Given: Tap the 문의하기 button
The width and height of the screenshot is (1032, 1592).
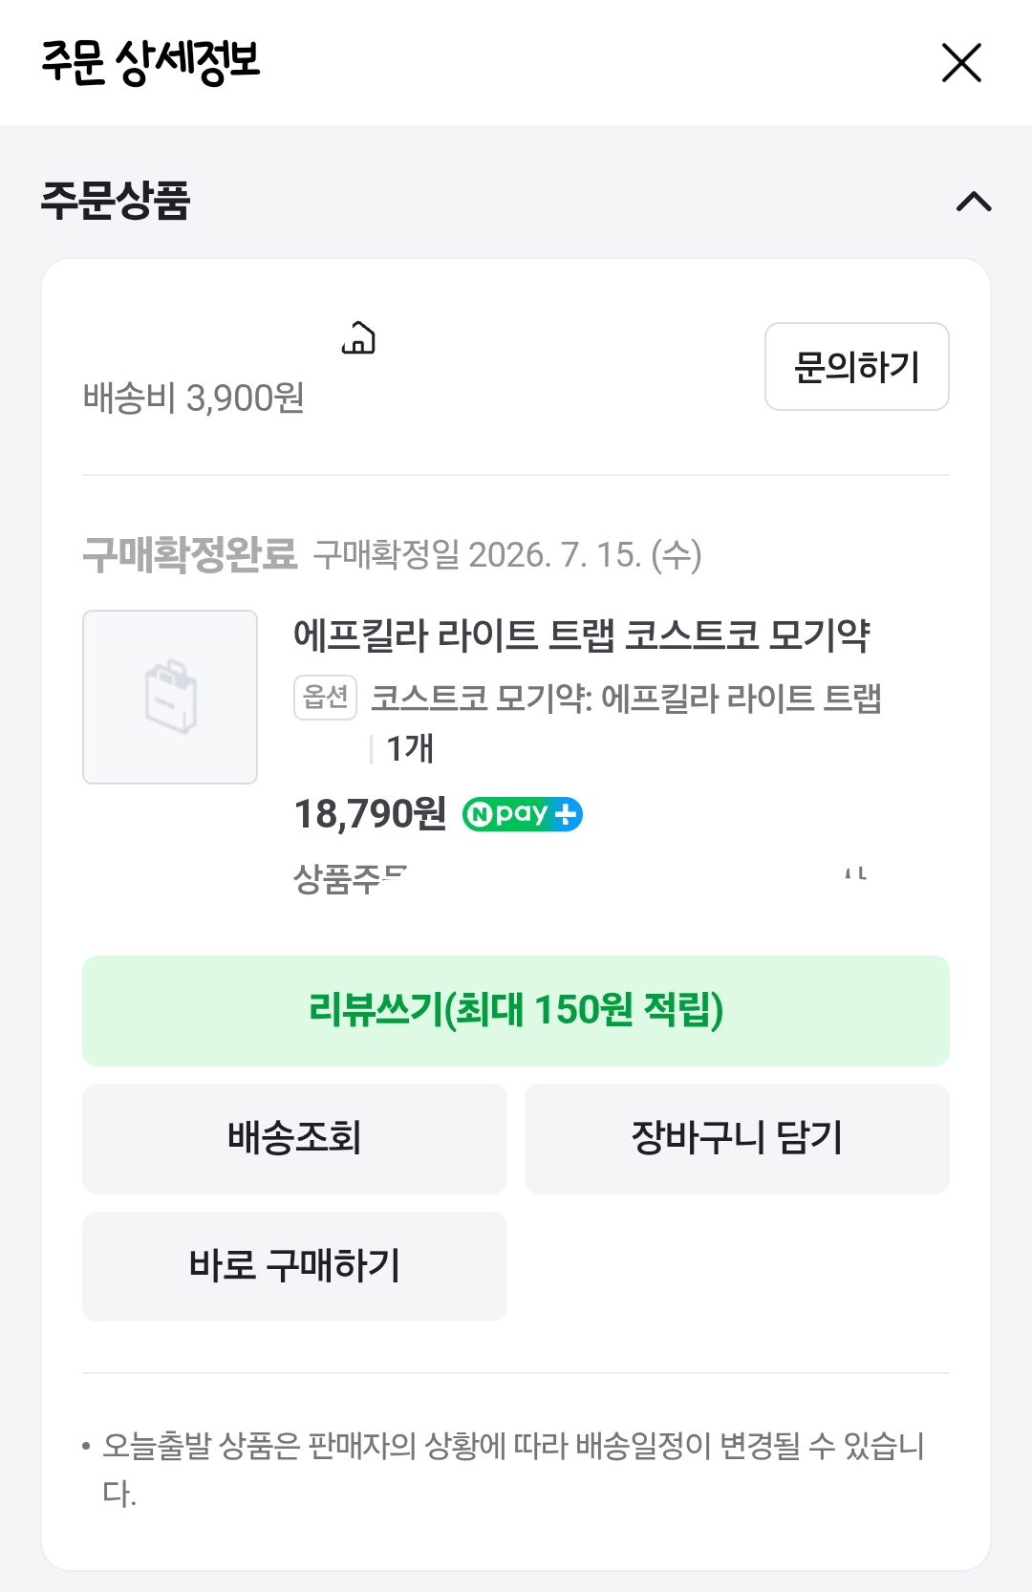Looking at the screenshot, I should click(x=856, y=366).
